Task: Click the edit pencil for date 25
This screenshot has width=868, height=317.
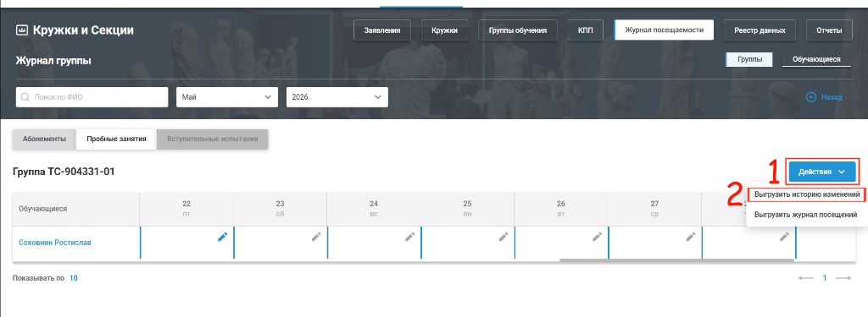Action: (504, 237)
